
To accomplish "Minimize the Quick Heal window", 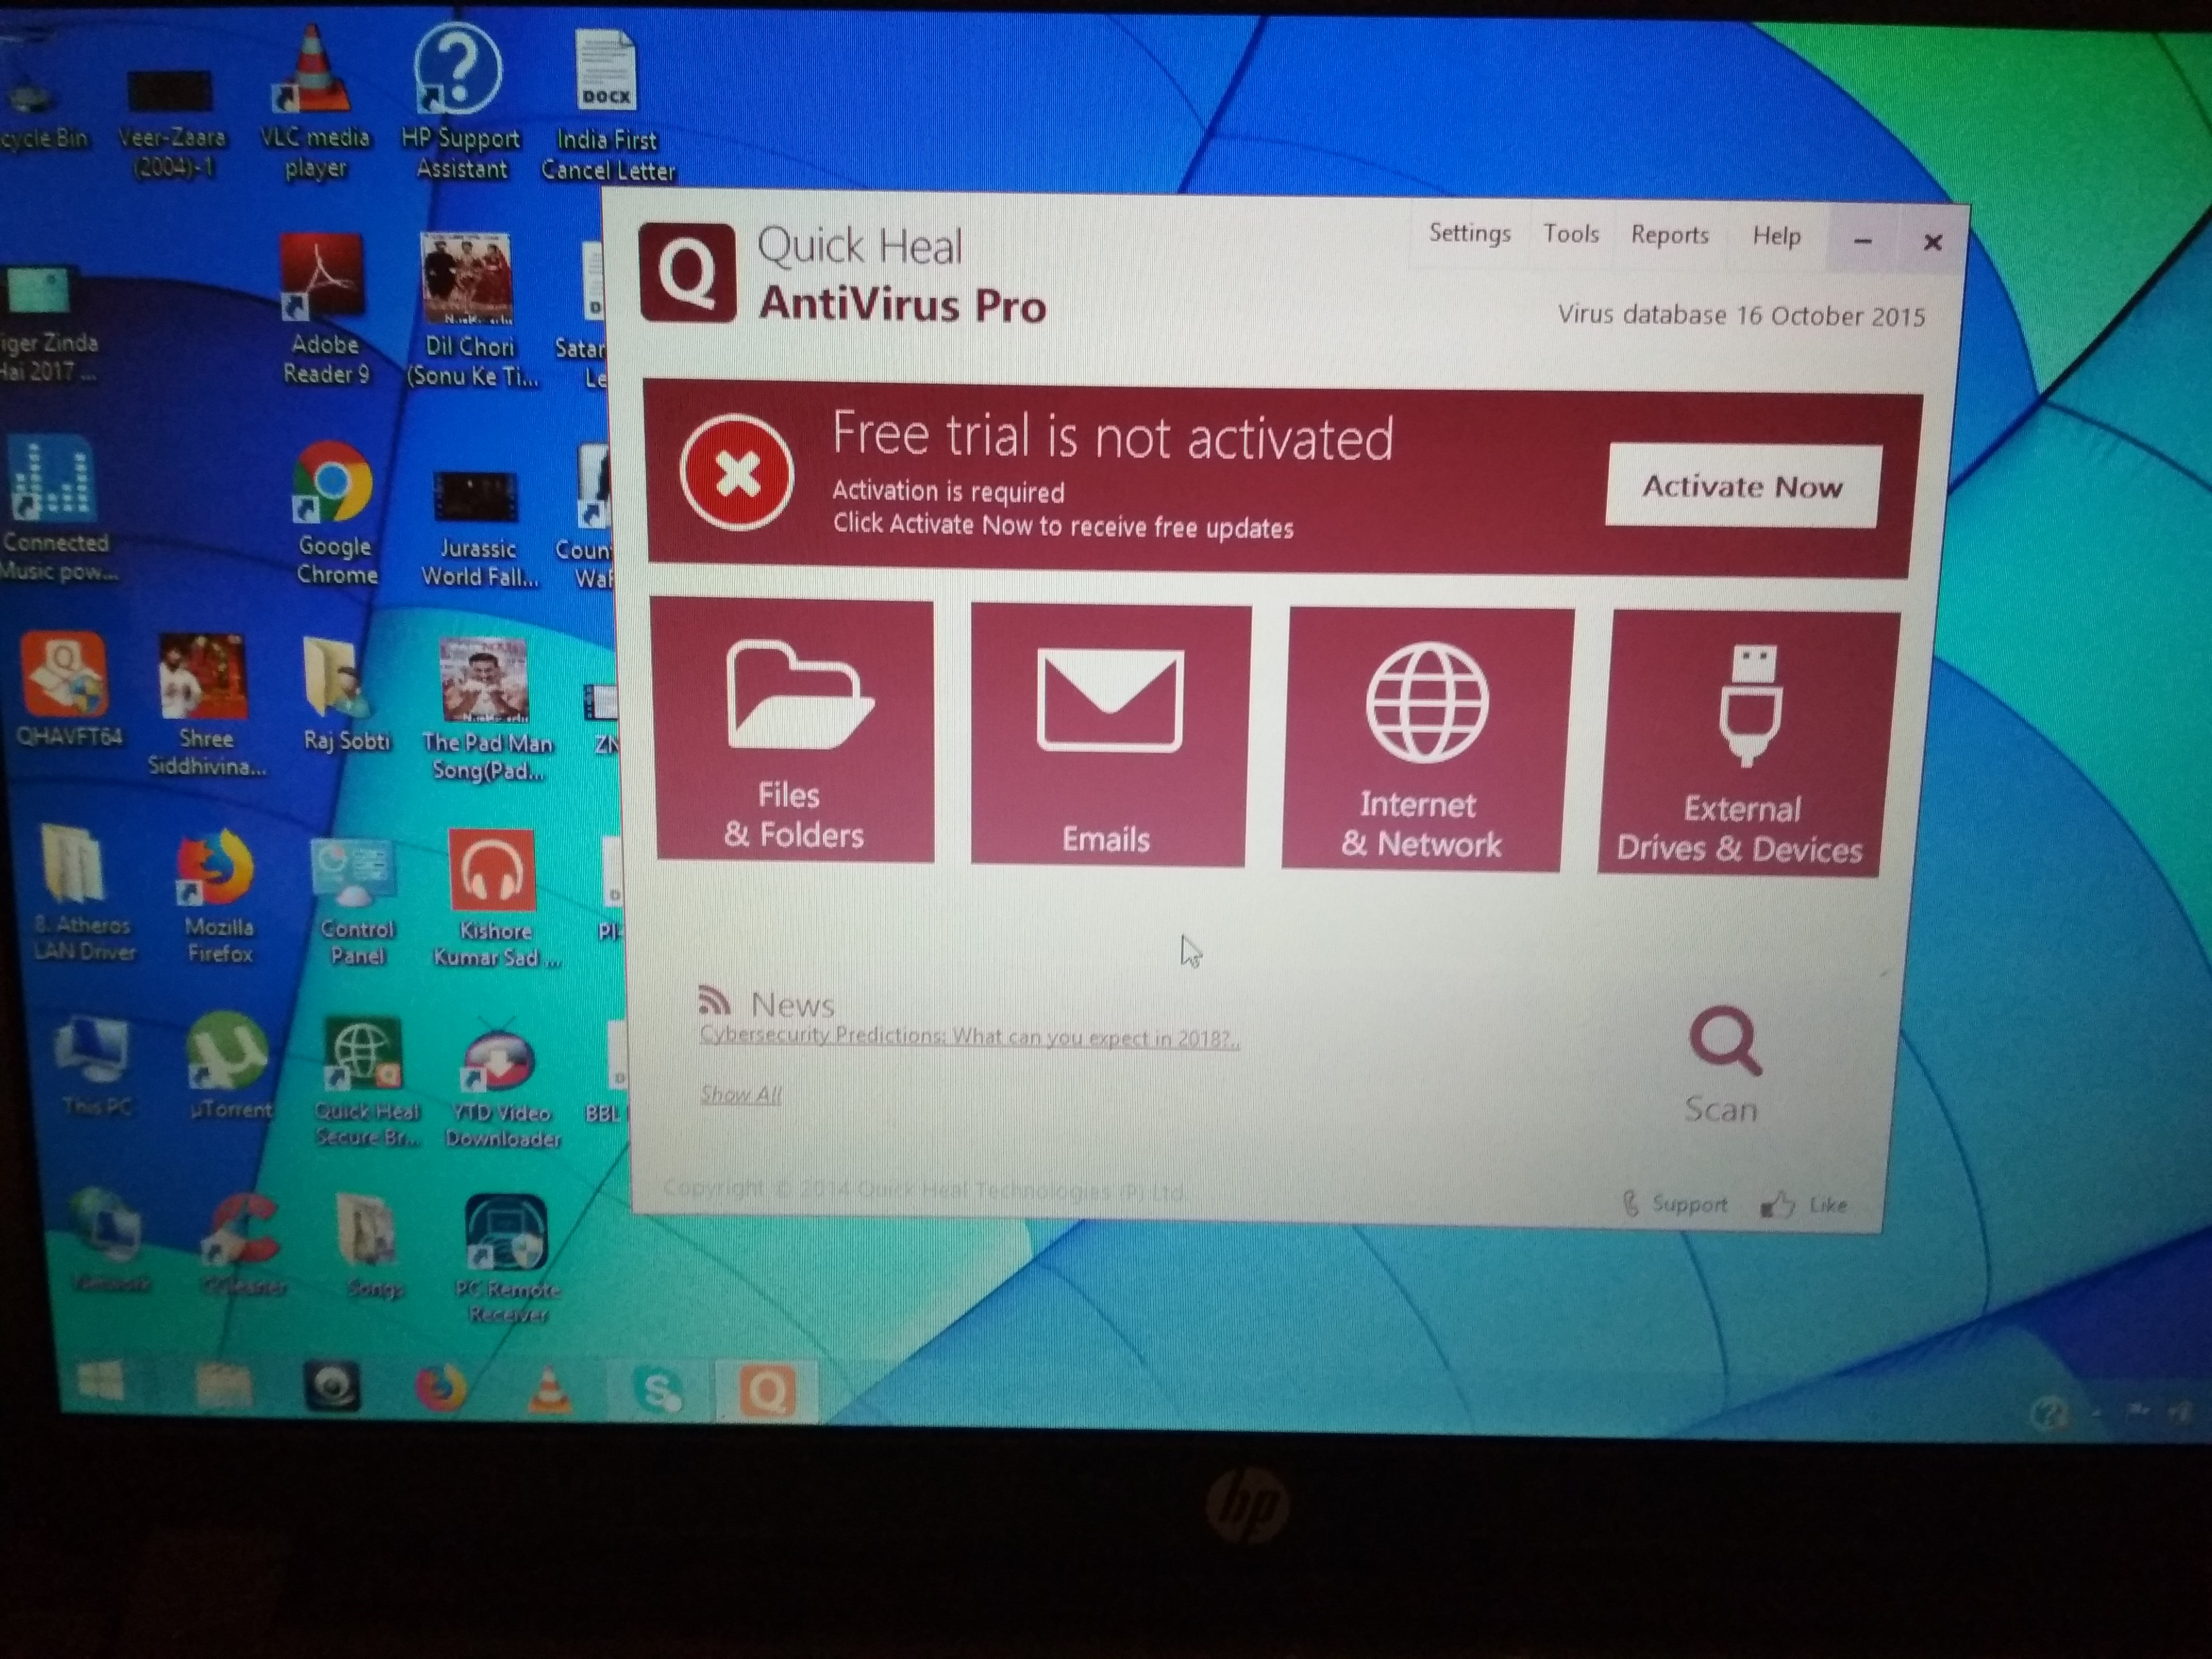I will tap(1862, 240).
